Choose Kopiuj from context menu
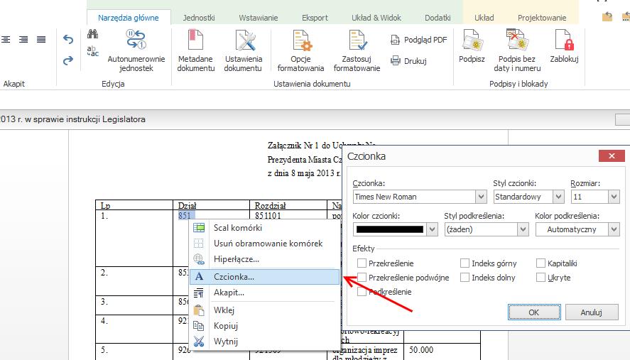The image size is (630, 360). click(x=265, y=326)
